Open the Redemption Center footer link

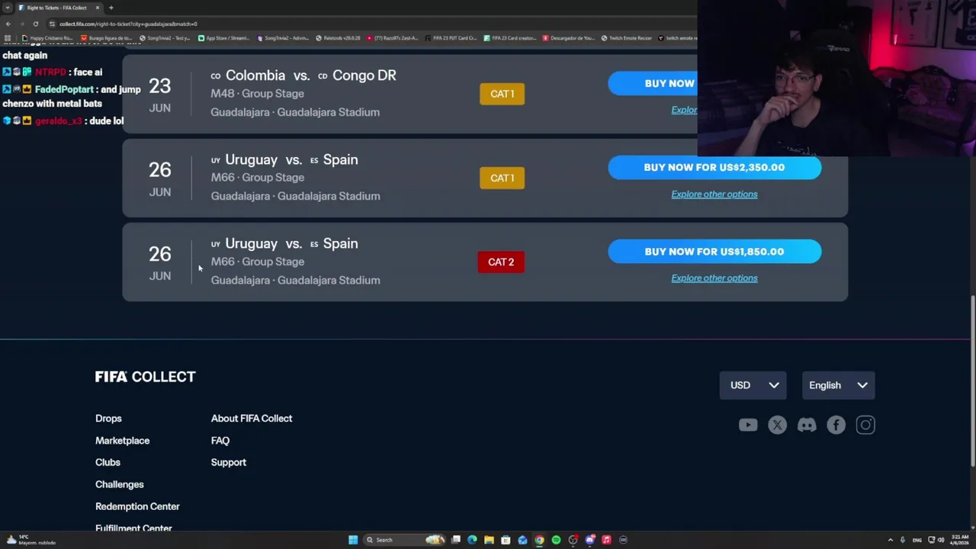(x=137, y=506)
